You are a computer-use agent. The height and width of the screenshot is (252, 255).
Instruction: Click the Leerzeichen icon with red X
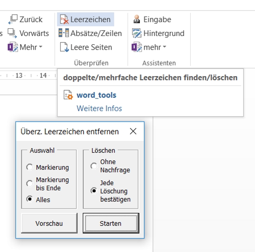(x=64, y=20)
